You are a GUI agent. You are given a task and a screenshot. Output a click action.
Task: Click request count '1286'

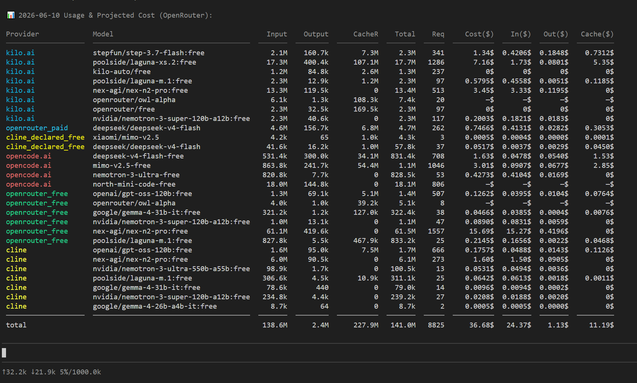[436, 62]
